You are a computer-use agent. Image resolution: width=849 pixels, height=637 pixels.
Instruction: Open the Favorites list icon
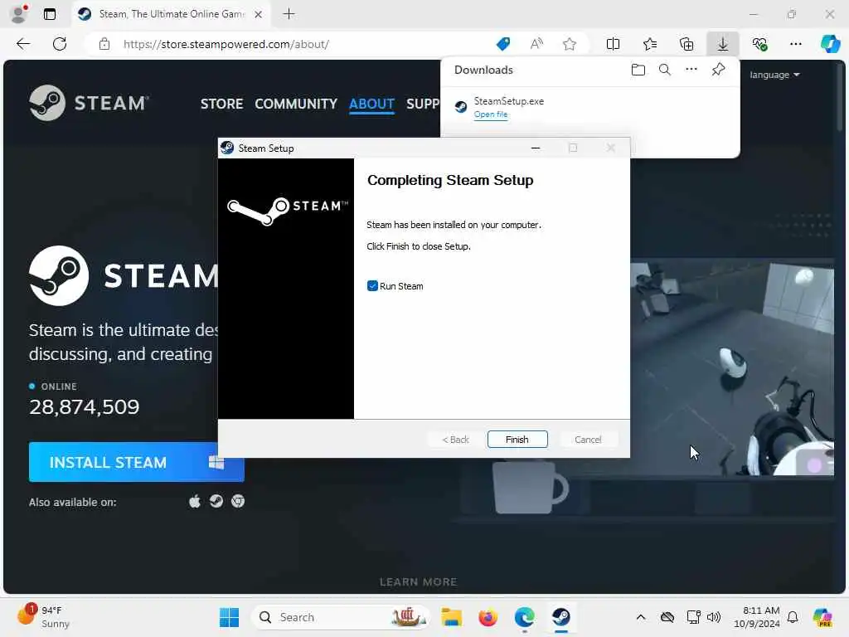[650, 44]
